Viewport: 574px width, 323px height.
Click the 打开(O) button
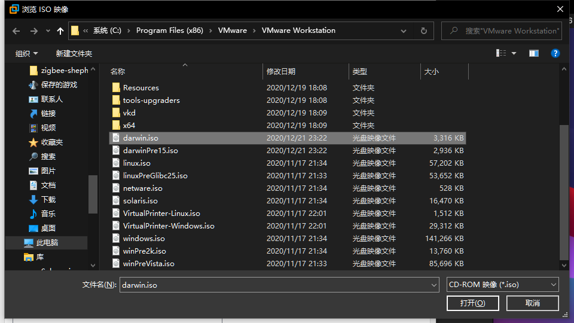[x=472, y=303]
